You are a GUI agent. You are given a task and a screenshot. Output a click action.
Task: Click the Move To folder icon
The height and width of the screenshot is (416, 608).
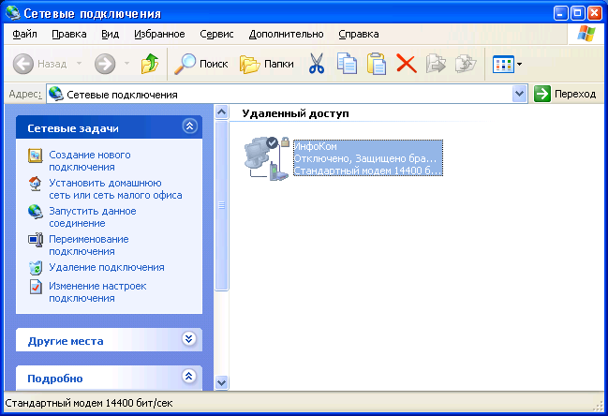(x=436, y=64)
